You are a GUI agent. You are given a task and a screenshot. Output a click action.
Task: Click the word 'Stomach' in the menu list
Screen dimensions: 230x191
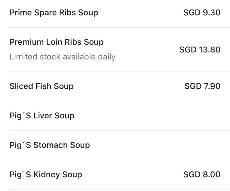(51, 145)
